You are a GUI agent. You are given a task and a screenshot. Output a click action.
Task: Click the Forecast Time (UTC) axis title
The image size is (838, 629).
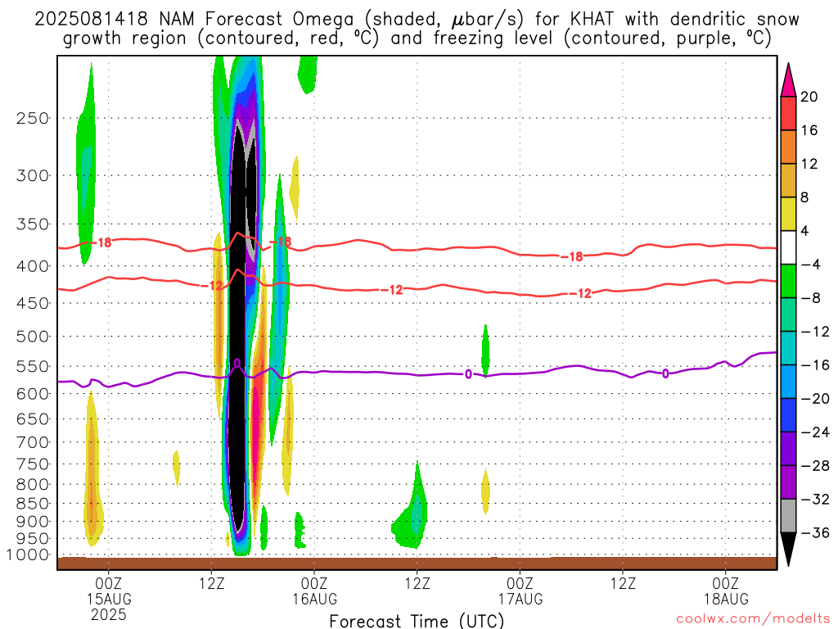tap(417, 621)
